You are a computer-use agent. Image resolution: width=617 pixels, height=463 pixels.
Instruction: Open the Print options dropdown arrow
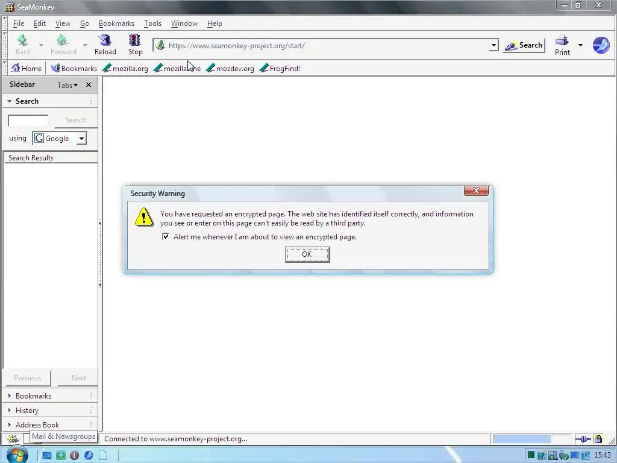[580, 45]
